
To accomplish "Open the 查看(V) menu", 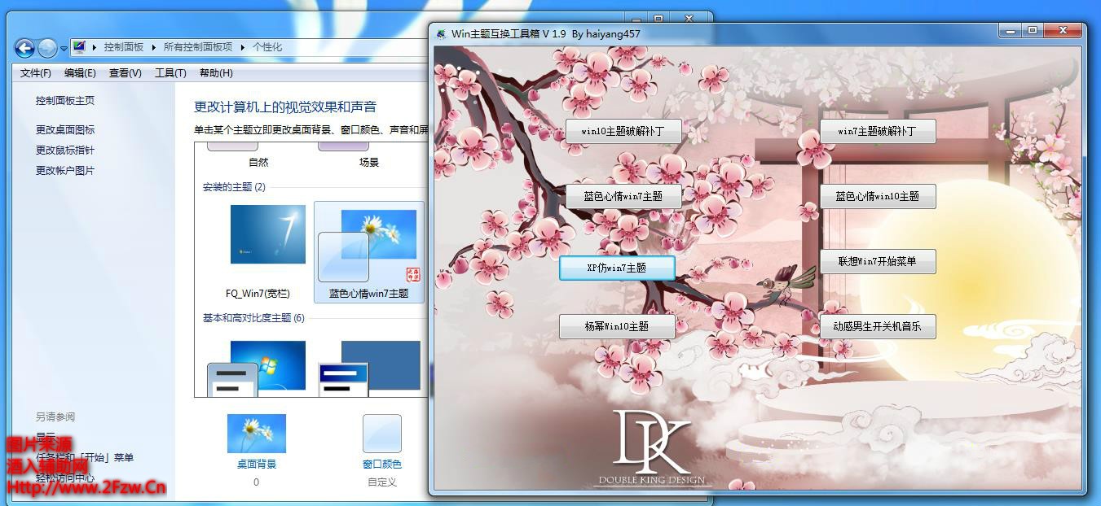I will pos(126,73).
